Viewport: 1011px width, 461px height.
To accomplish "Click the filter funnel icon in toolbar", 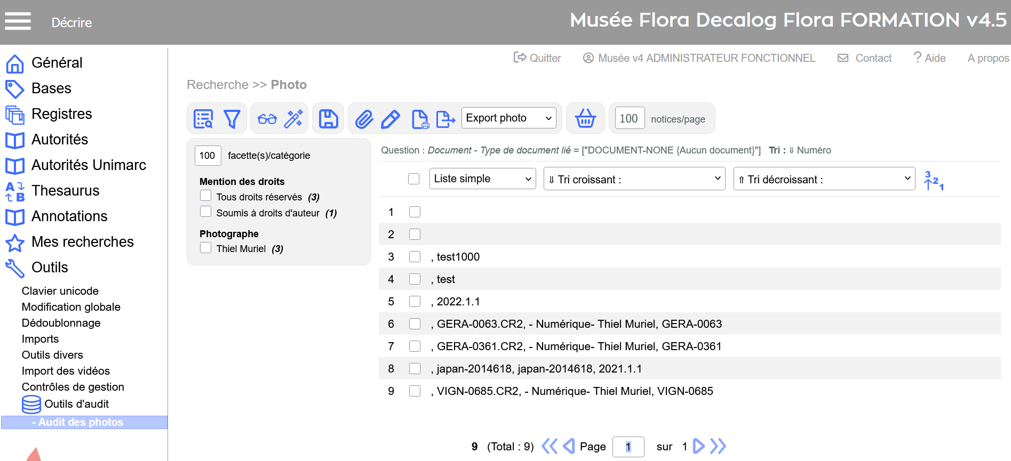I will click(x=232, y=119).
